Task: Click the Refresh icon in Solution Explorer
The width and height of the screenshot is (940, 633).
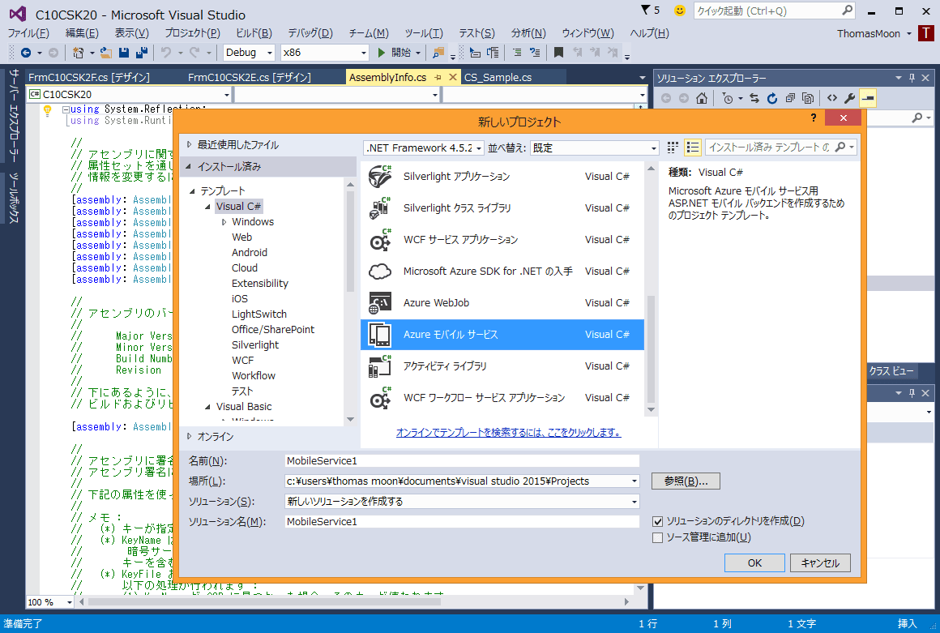Action: click(772, 98)
